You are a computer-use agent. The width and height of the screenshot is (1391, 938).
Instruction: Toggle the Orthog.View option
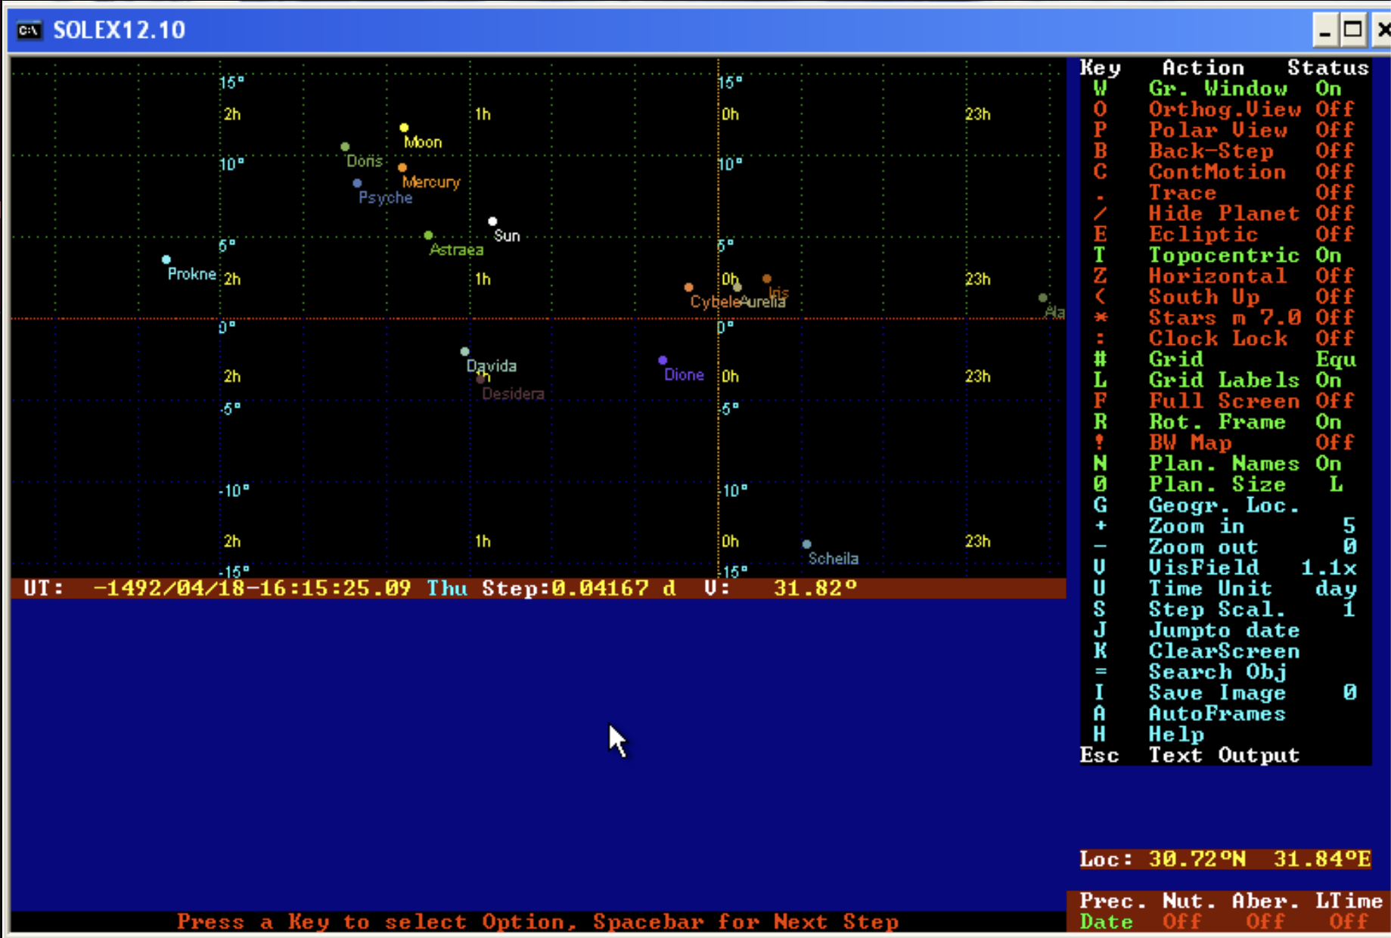click(x=1224, y=109)
